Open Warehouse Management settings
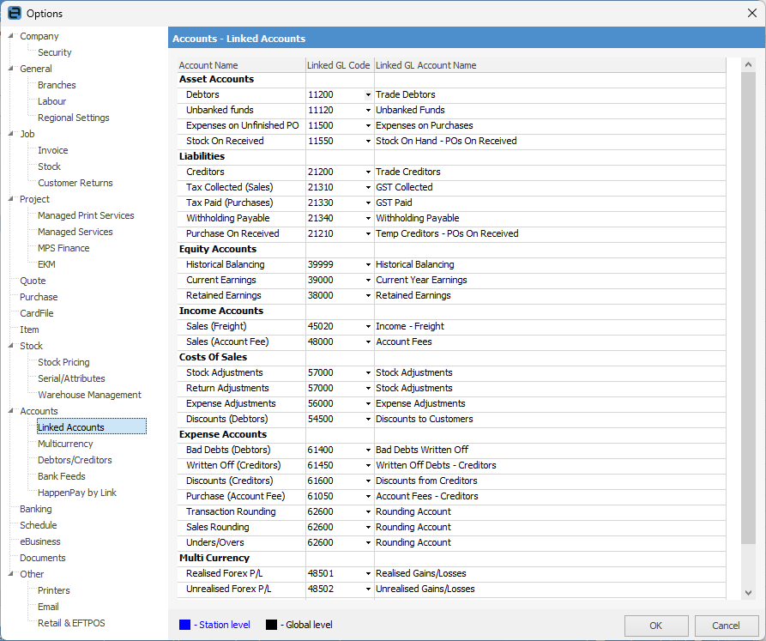The width and height of the screenshot is (766, 641). tap(89, 395)
